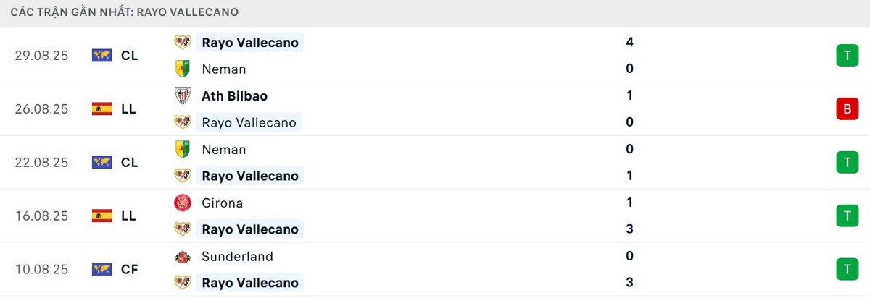Click the Spain flag on the 26.08.25 row
Screen dimensions: 870x298
pos(101,109)
